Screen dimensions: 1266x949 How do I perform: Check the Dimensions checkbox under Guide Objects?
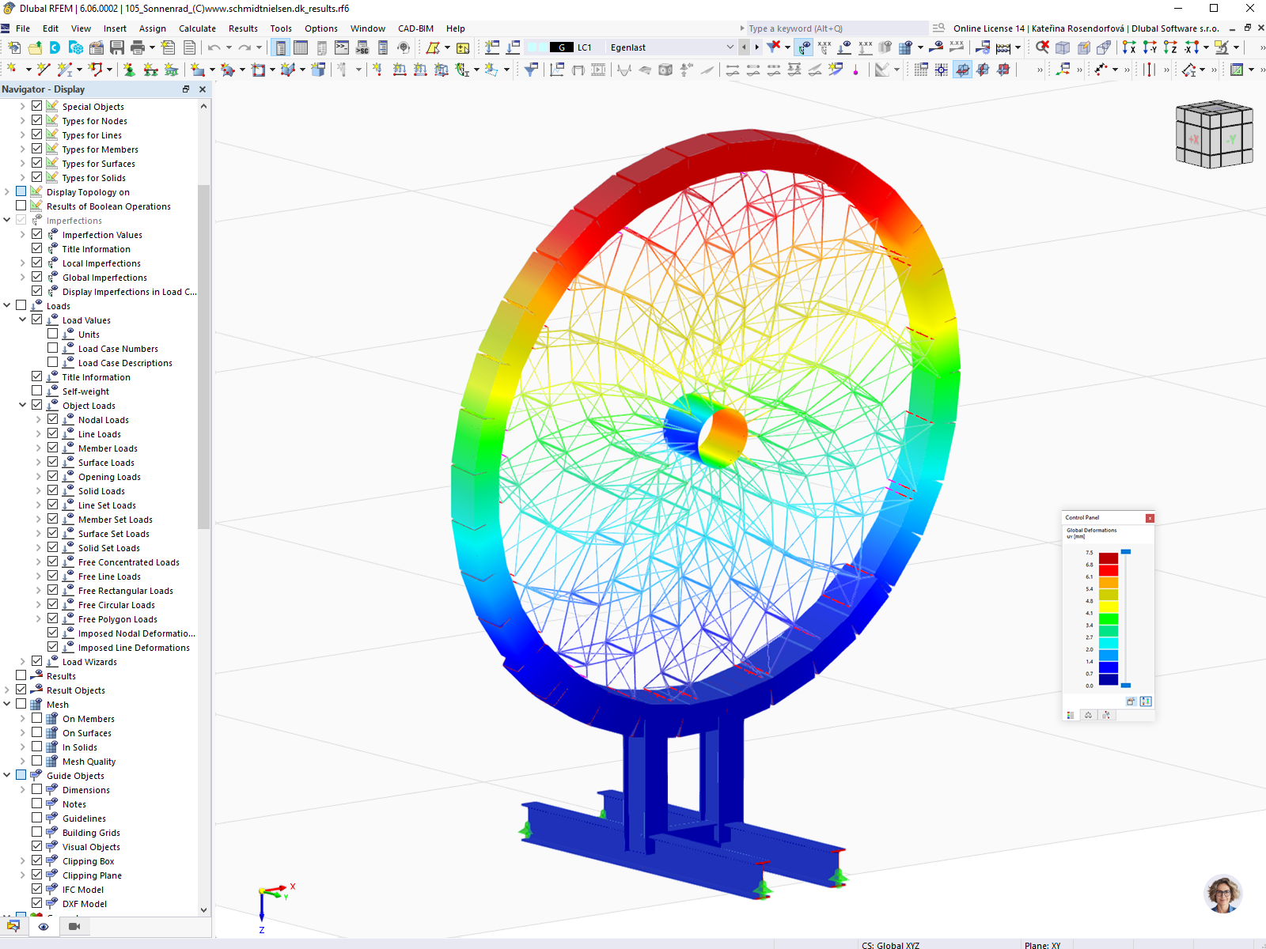click(x=37, y=789)
